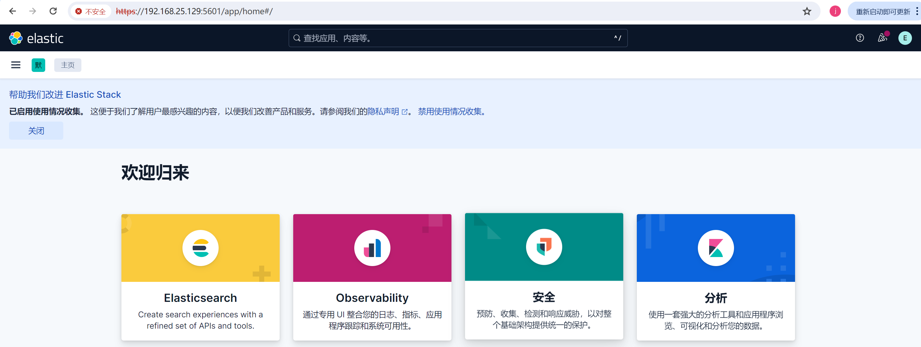Open the green 默 space selector
The height and width of the screenshot is (347, 921).
38,65
